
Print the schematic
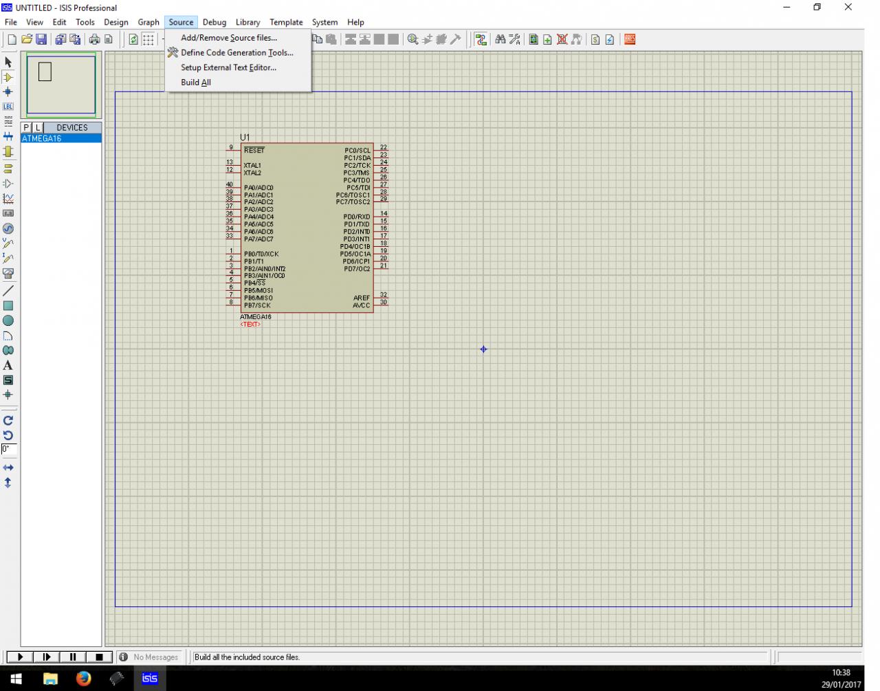(x=94, y=39)
